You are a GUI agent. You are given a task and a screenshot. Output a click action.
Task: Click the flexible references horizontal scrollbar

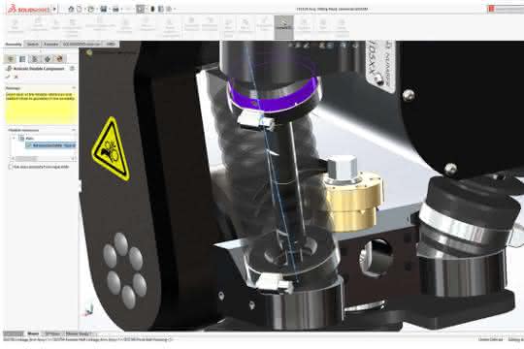(44, 158)
